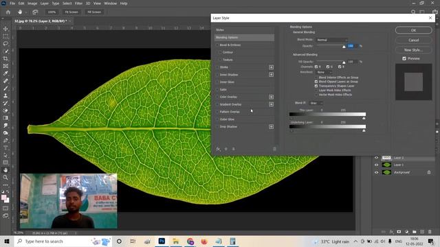Toggle Blend Clipped Layers as Group
The width and height of the screenshot is (440, 247).
point(316,82)
